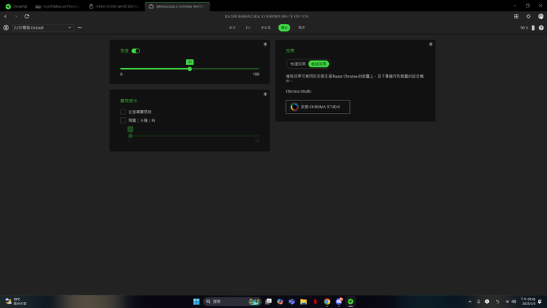
Task: Open the Windows Start menu
Action: click(196, 302)
